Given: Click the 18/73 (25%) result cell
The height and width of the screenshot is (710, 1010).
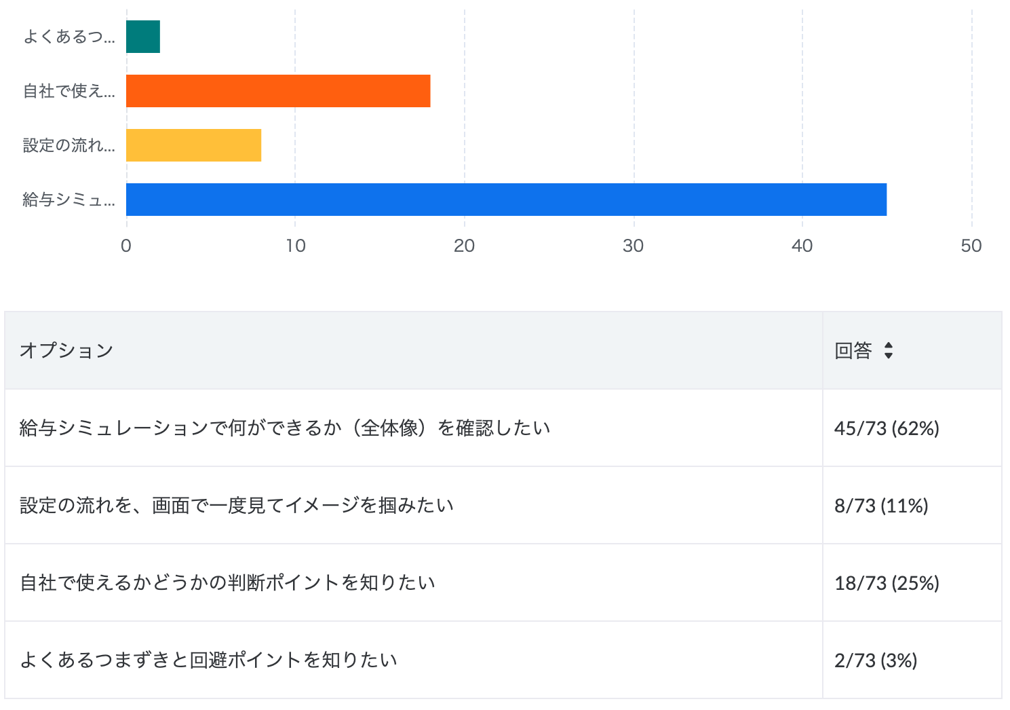Looking at the screenshot, I should point(887,583).
